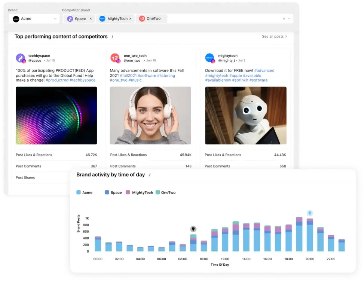The image size is (364, 281).
Task: Click the info icon beside Brand activity title
Action: 150,175
